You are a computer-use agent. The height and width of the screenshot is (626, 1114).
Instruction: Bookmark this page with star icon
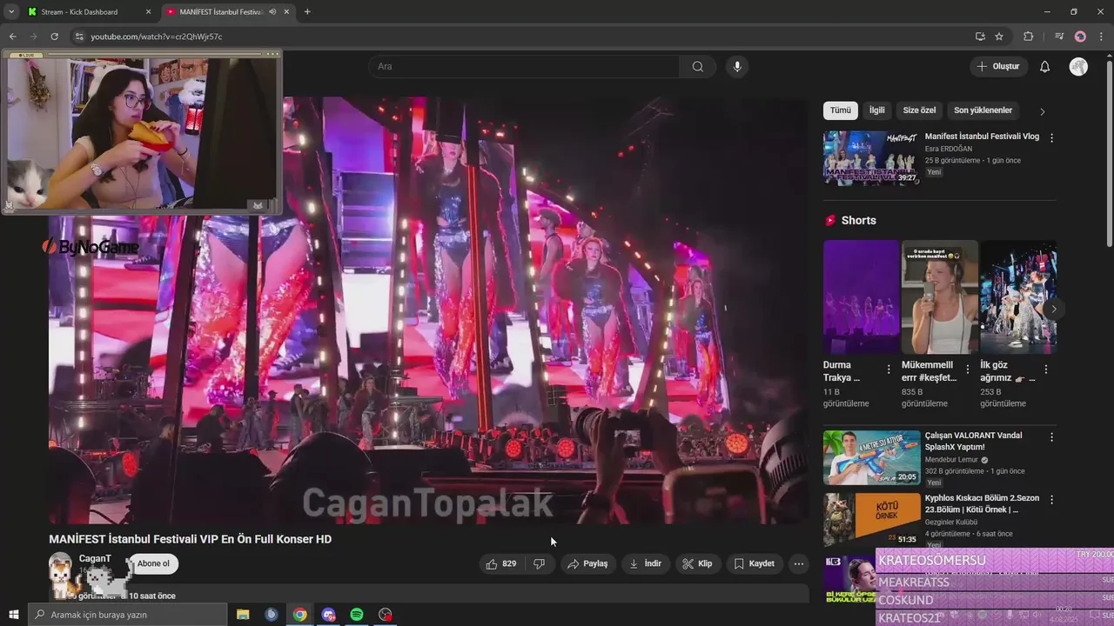(x=999, y=37)
